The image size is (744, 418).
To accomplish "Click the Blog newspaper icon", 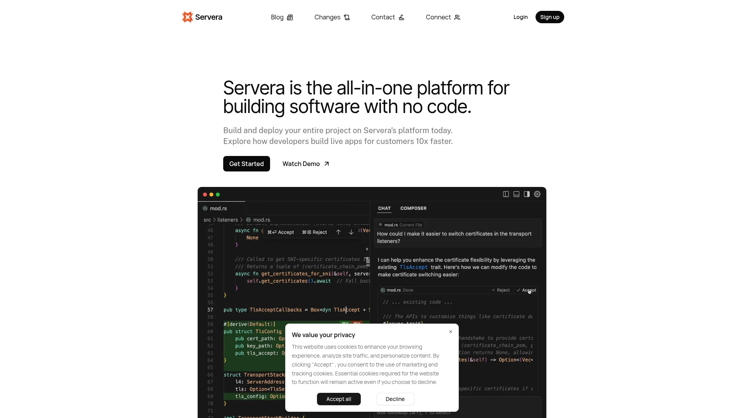I will tap(290, 17).
